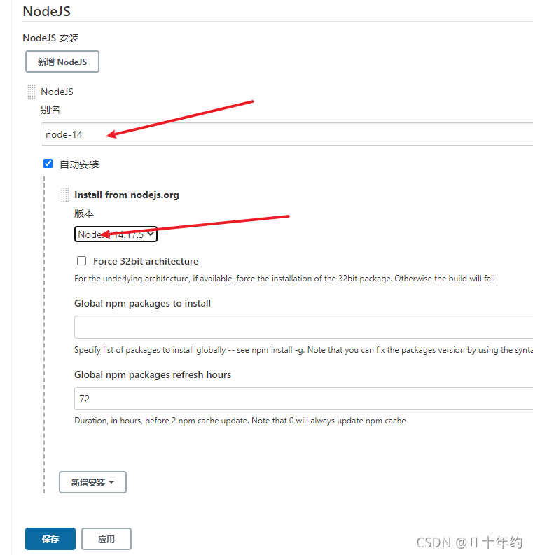This screenshot has width=533, height=555.
Task: Select the 32bit package help description text
Action: [284, 279]
